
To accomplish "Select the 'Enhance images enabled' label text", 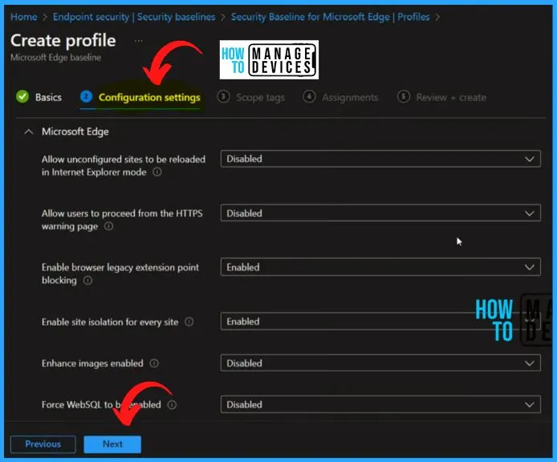I will point(92,363).
